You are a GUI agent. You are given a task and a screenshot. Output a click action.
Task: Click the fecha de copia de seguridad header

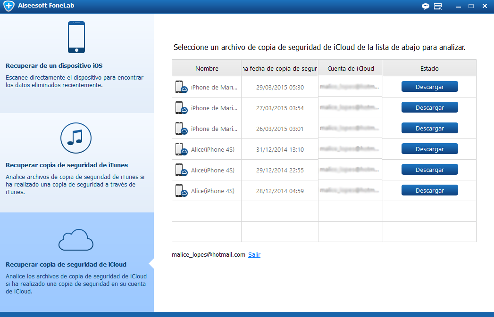280,68
